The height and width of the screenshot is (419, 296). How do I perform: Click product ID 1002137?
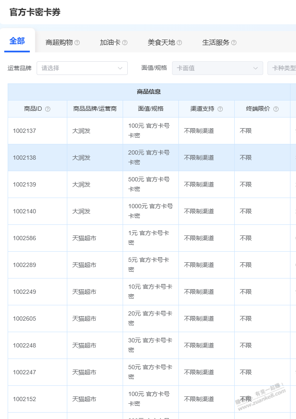point(24,131)
